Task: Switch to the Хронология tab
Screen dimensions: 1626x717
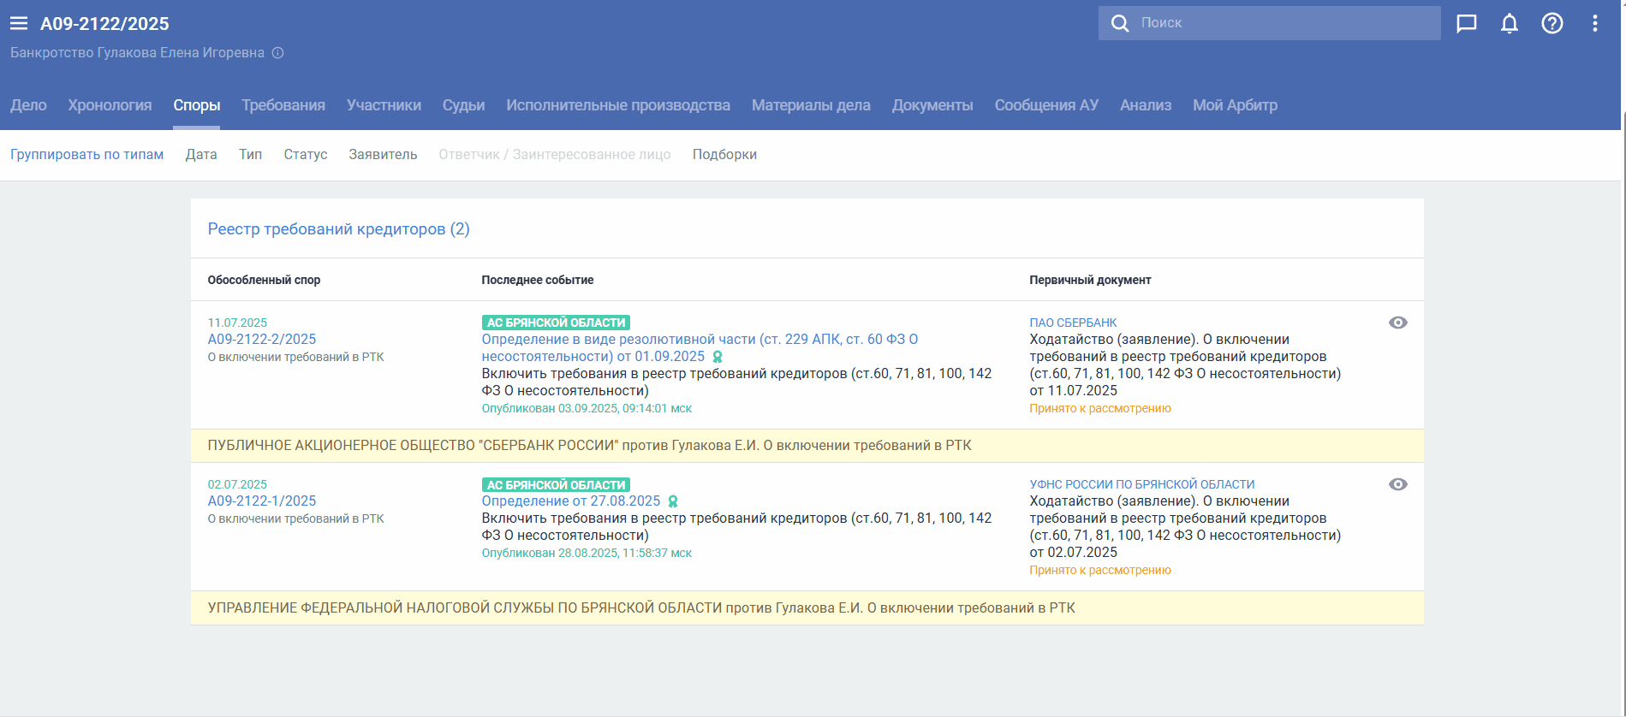Action: [110, 105]
